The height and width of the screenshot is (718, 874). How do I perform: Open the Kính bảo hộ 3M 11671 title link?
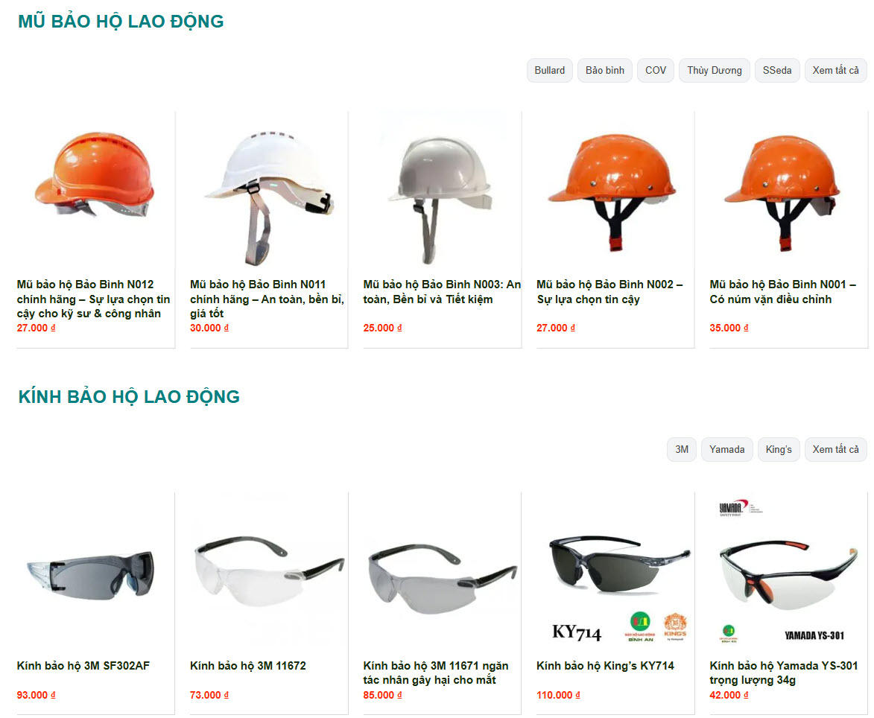[x=436, y=673]
